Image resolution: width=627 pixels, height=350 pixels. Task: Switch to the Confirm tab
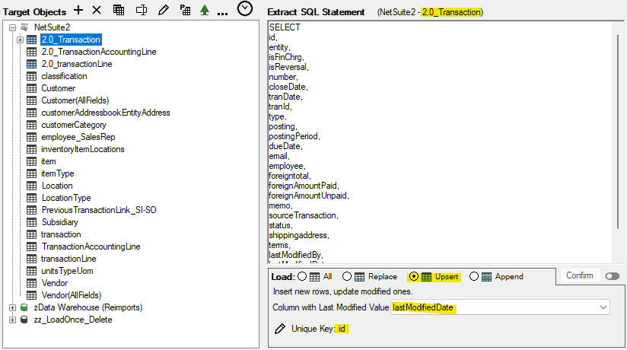click(579, 275)
